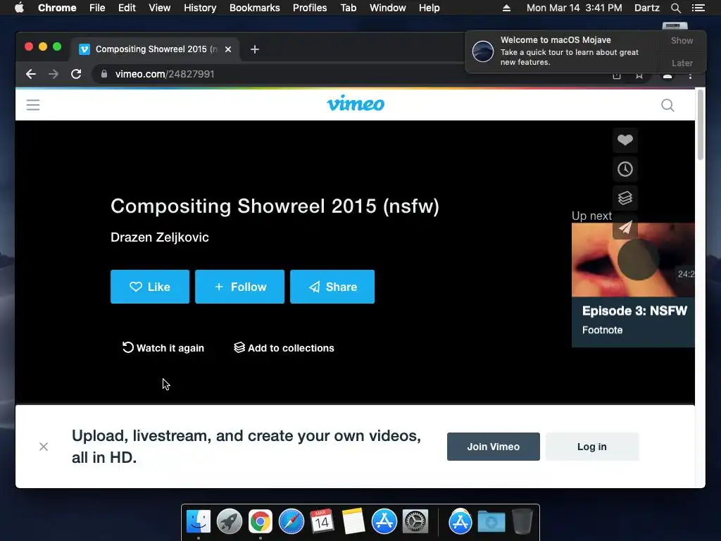This screenshot has width=721, height=541.
Task: Open Launchpad from the dock
Action: (x=230, y=522)
